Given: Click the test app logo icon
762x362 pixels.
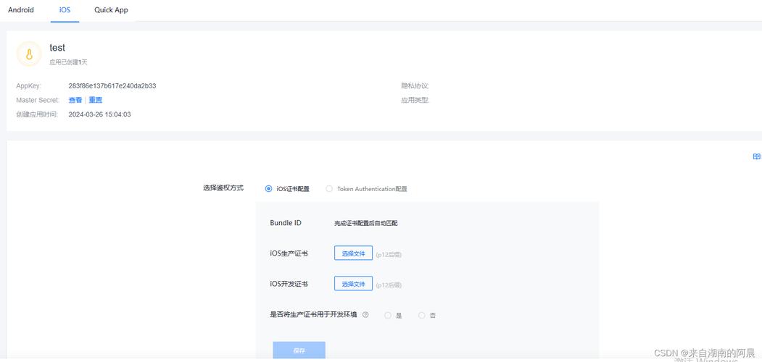Looking at the screenshot, I should pos(29,54).
